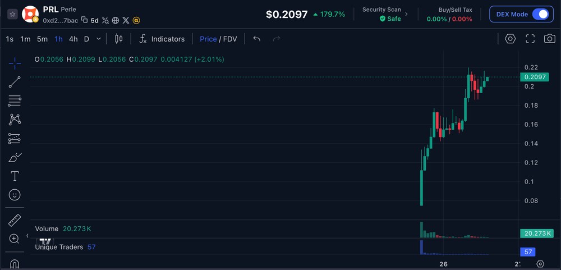
Task: Toggle the magnet snap mode
Action: click(x=15, y=264)
